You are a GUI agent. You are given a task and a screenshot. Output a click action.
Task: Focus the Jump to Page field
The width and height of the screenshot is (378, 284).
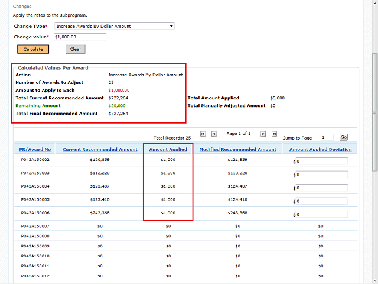(327, 137)
